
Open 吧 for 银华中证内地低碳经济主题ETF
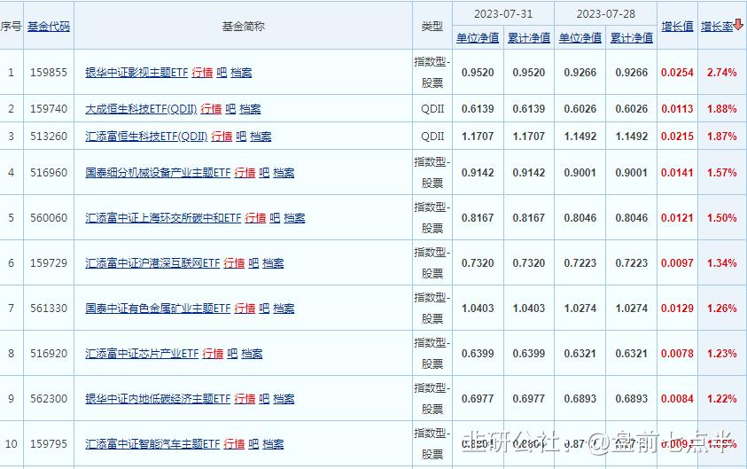click(x=264, y=398)
